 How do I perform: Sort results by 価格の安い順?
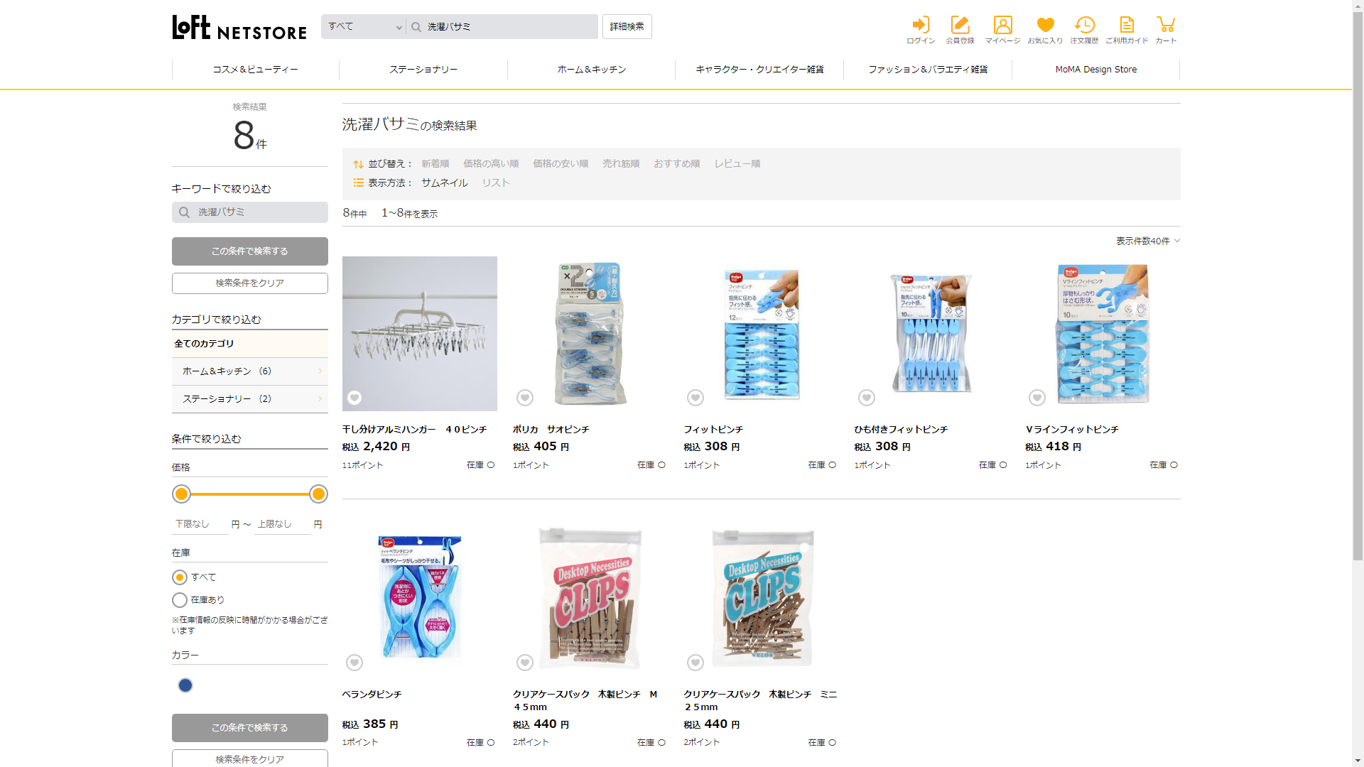[x=561, y=164]
